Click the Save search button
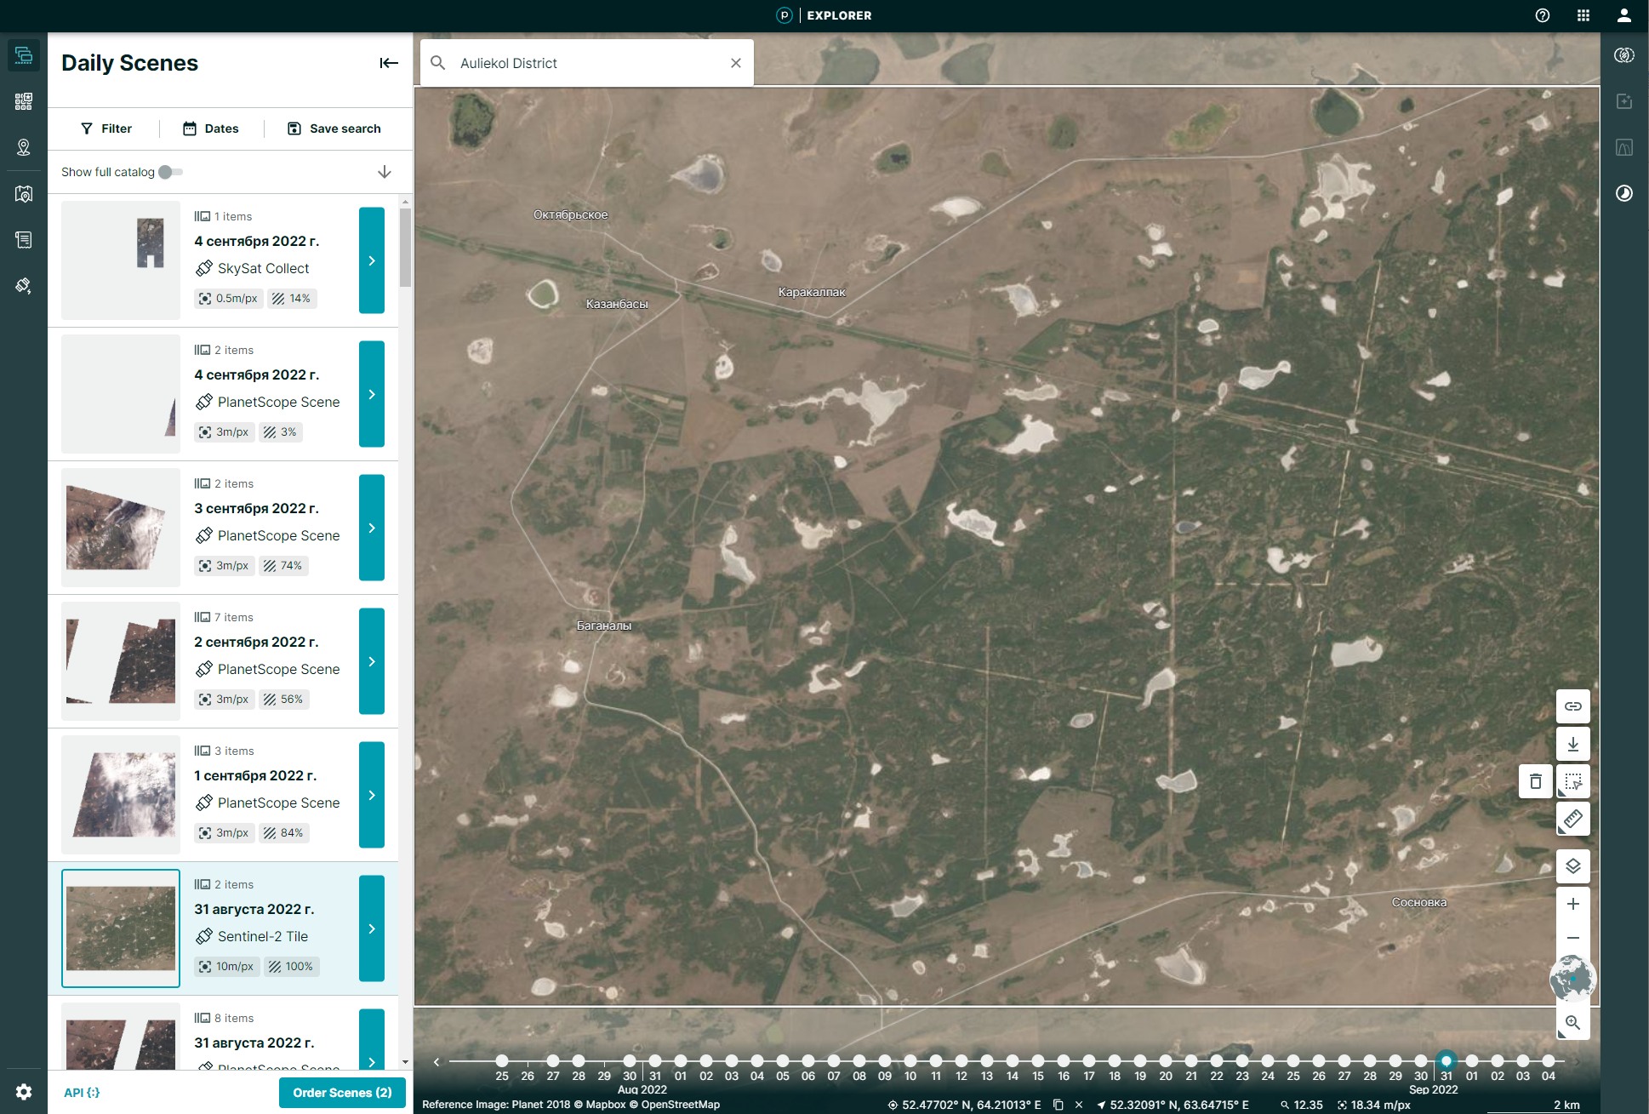 (334, 129)
